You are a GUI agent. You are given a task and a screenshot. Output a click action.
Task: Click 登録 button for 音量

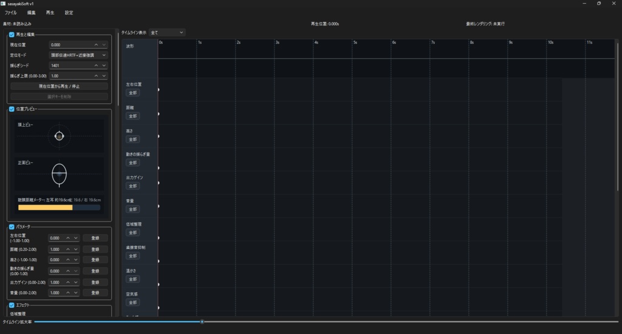[95, 293]
